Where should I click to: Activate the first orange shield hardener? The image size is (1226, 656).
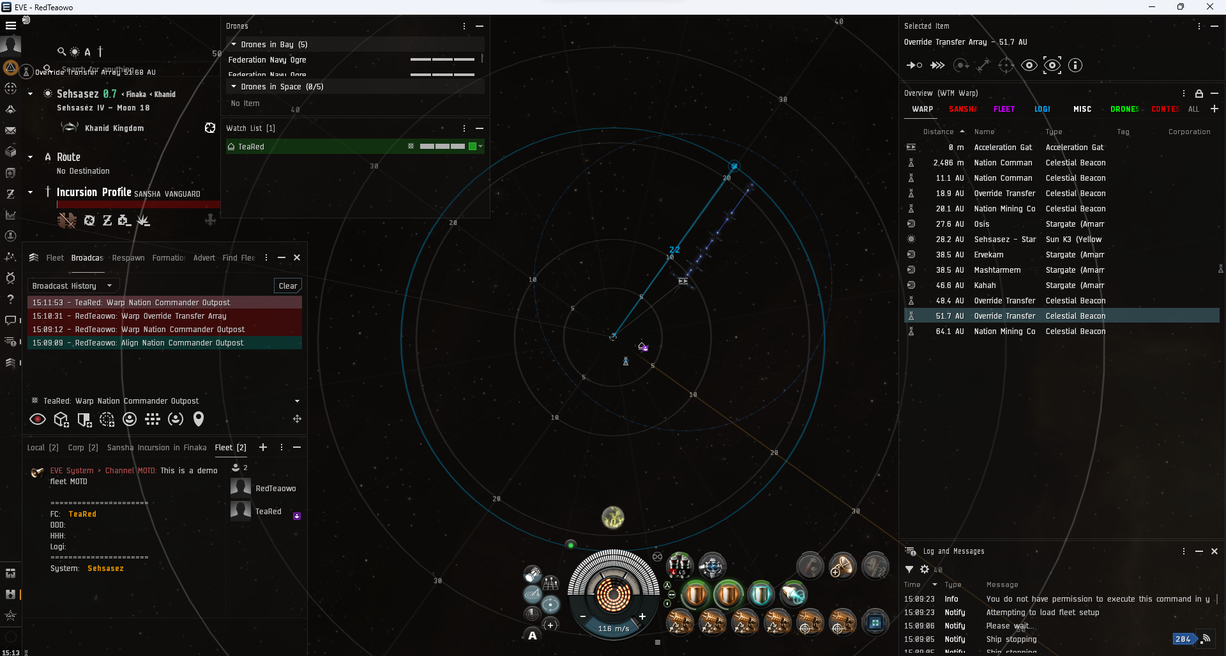(696, 595)
